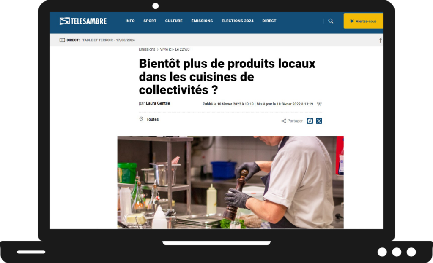Share article on Facebook icon
Viewport: 433px width, 263px height.
pyautogui.click(x=310, y=121)
